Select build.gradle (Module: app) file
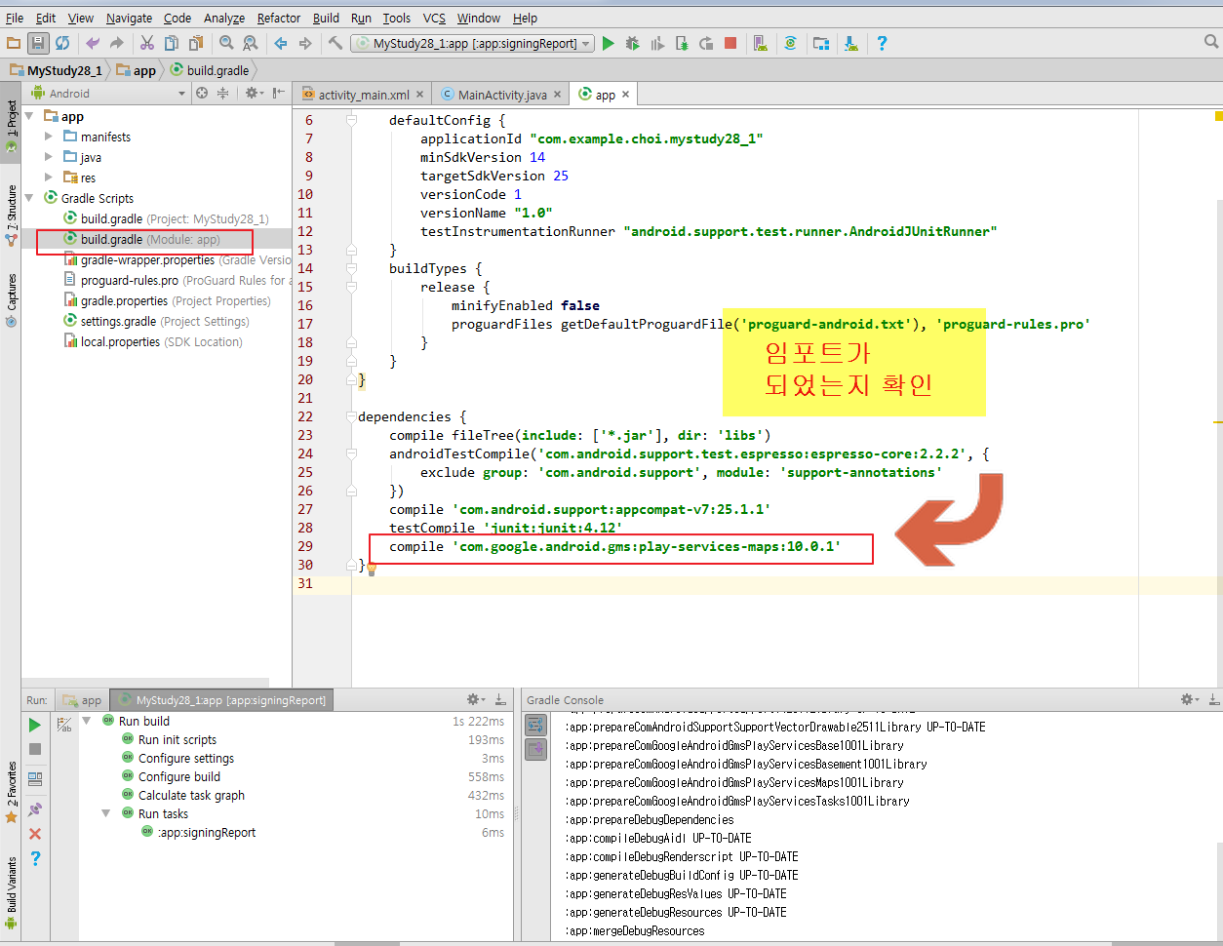Image resolution: width=1223 pixels, height=946 pixels. 156,239
